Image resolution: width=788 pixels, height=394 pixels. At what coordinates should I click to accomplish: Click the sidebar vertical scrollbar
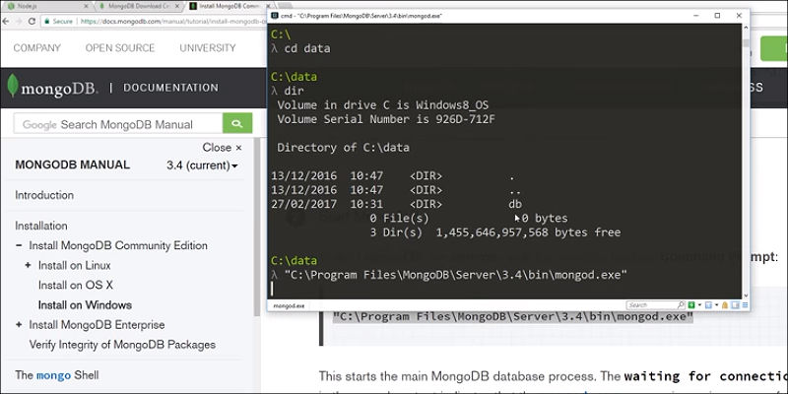click(257, 227)
